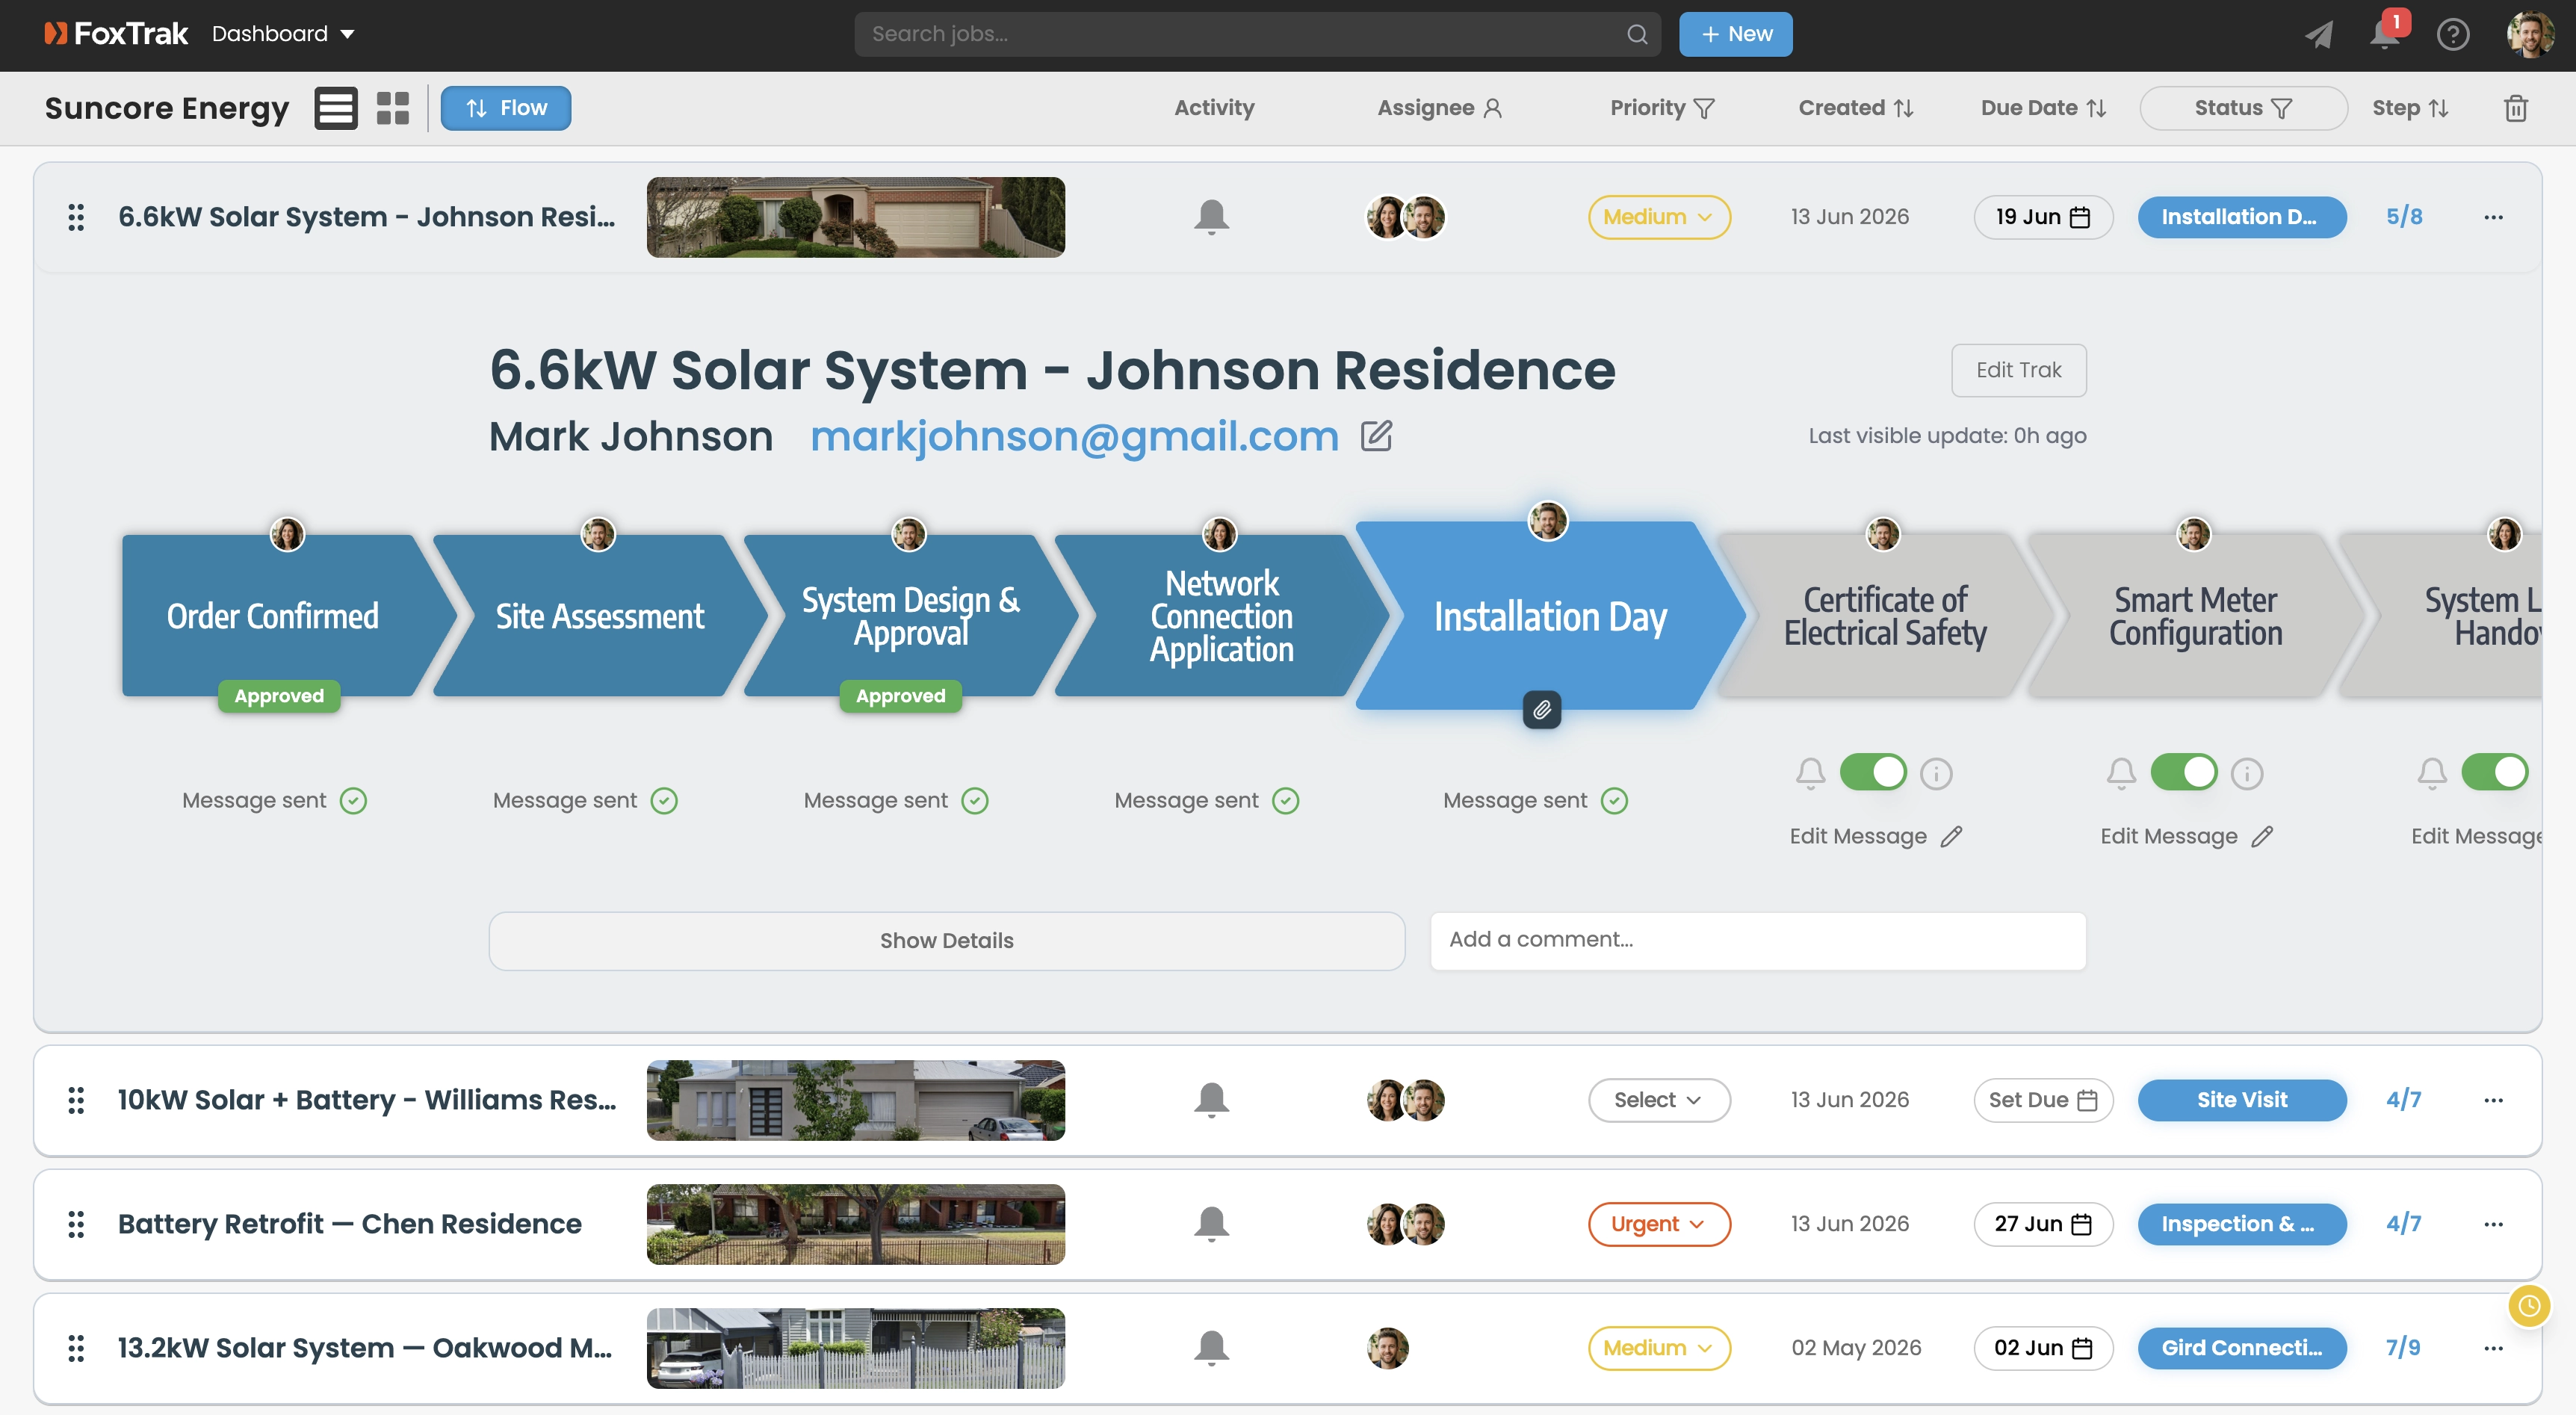2576x1415 pixels.
Task: Switch to grid view icon
Action: pos(393,108)
